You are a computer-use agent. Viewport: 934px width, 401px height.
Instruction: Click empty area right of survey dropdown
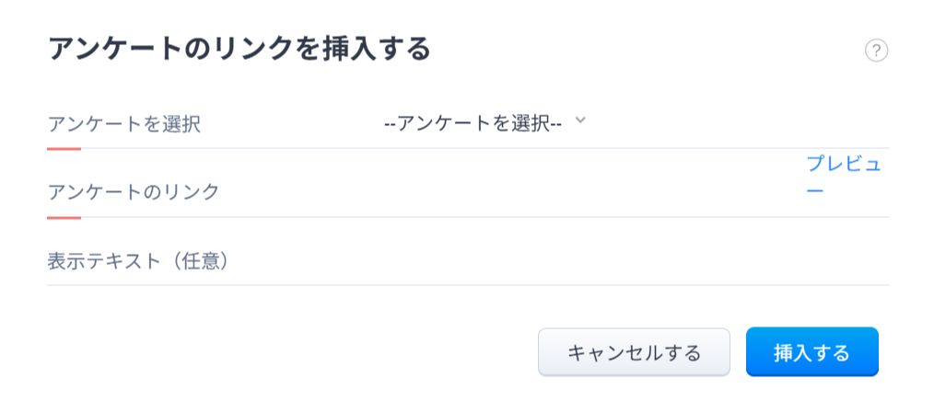click(737, 123)
